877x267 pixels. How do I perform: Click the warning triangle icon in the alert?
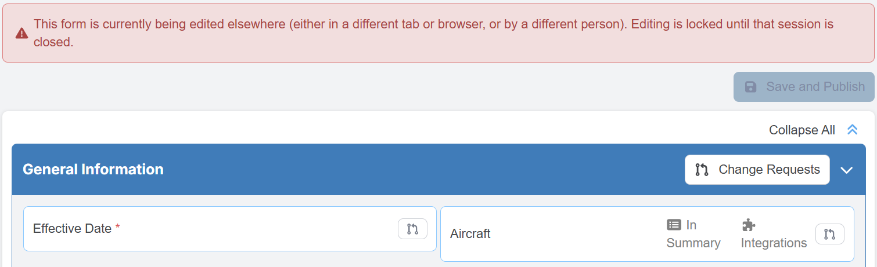(21, 33)
